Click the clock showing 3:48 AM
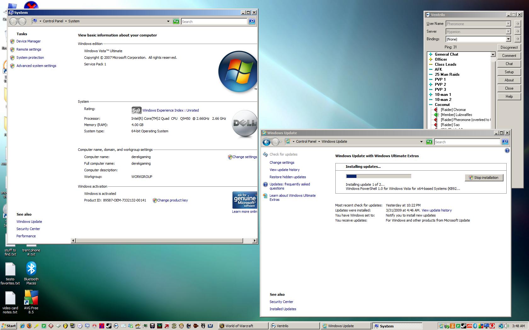The height and width of the screenshot is (330, 529). 518,326
